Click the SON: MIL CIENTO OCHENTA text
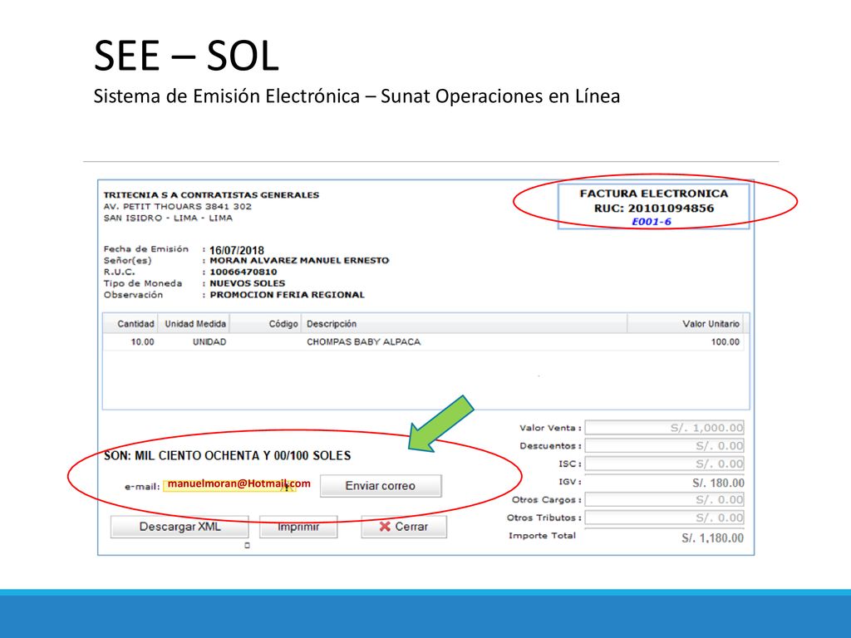 (x=228, y=455)
